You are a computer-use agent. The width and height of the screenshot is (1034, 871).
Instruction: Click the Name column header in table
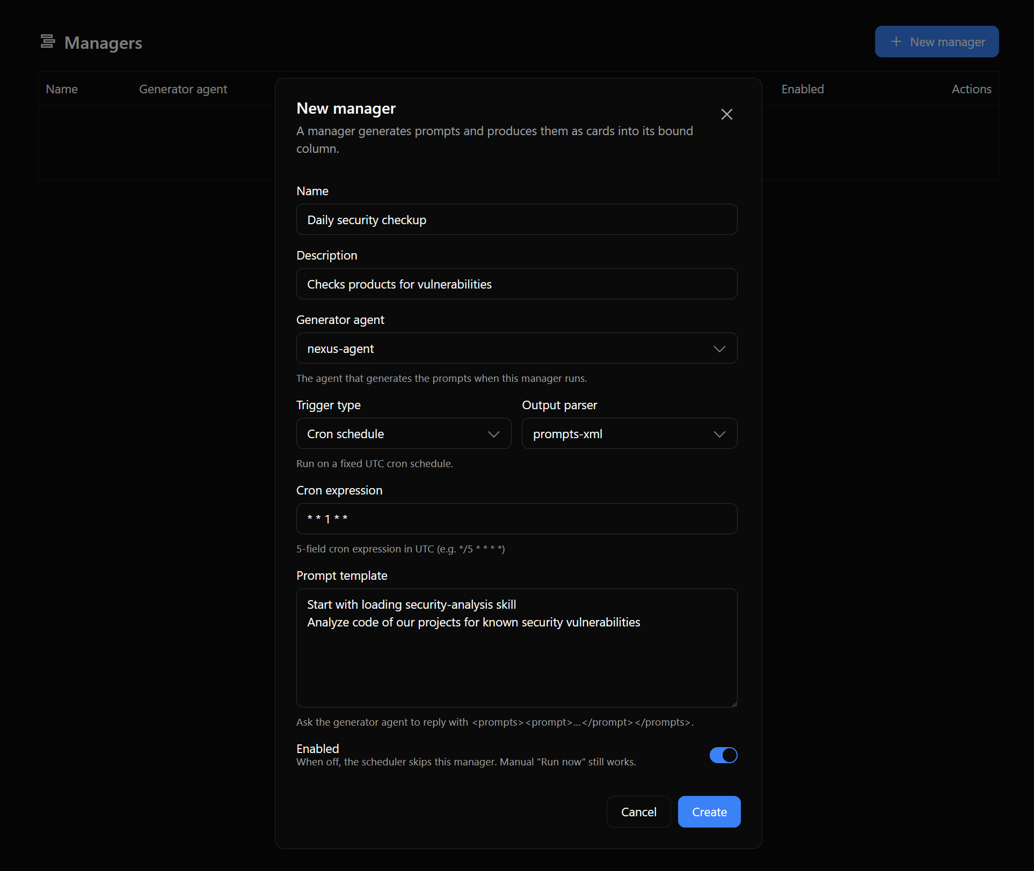point(62,89)
